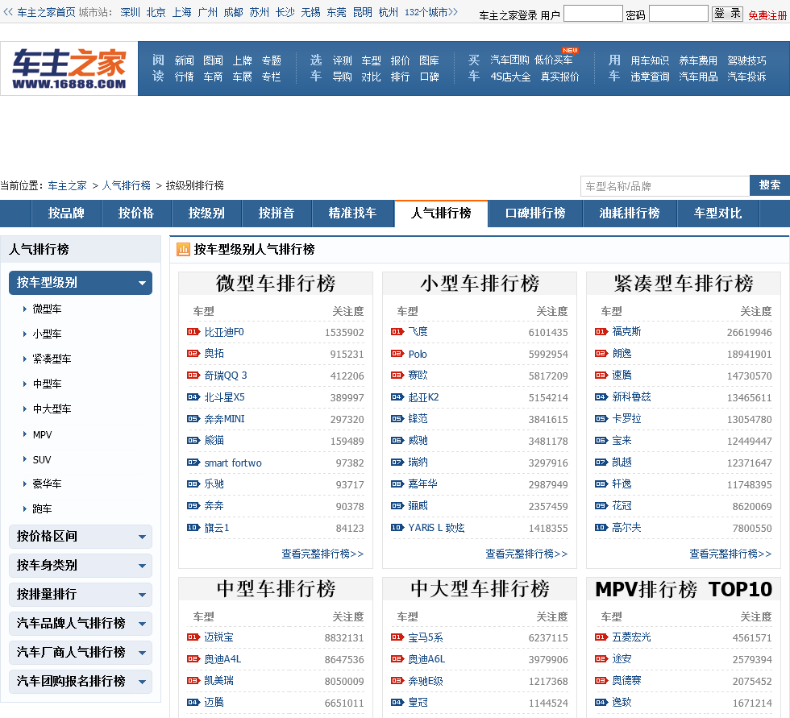Go to 汽车团购 in the top navigation
Viewport: 790px width, 718px height.
click(509, 60)
